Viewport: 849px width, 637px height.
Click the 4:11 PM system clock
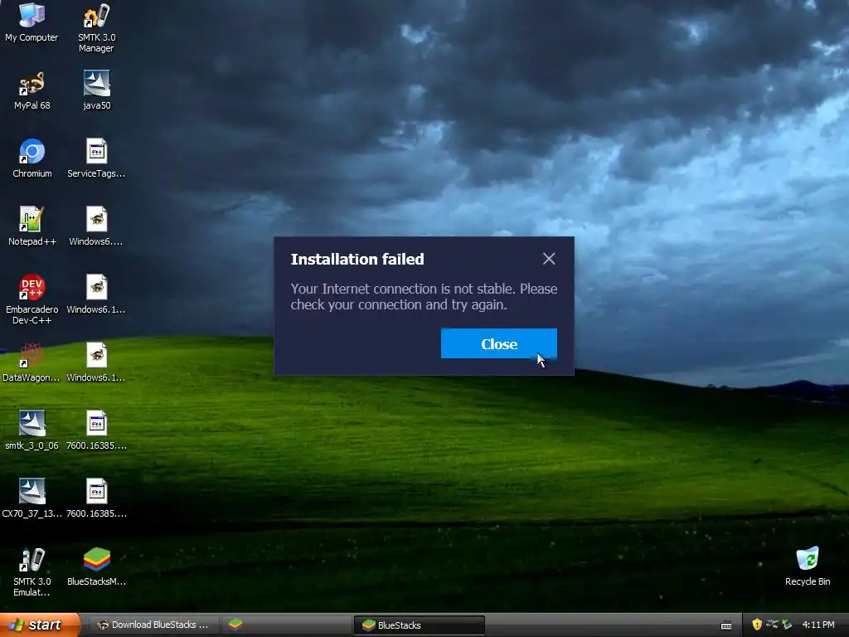tap(818, 625)
